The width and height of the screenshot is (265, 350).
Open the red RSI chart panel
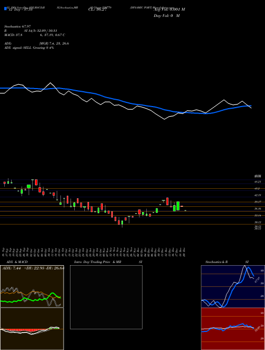coord(233,329)
